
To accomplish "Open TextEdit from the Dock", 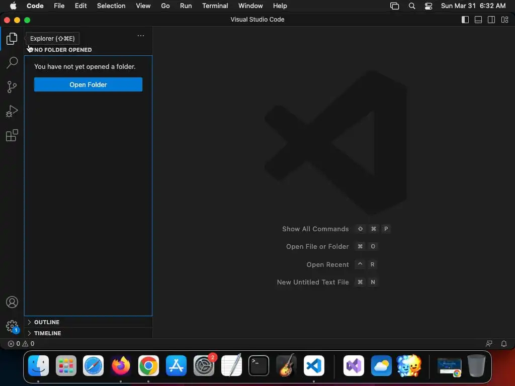I will click(x=231, y=366).
